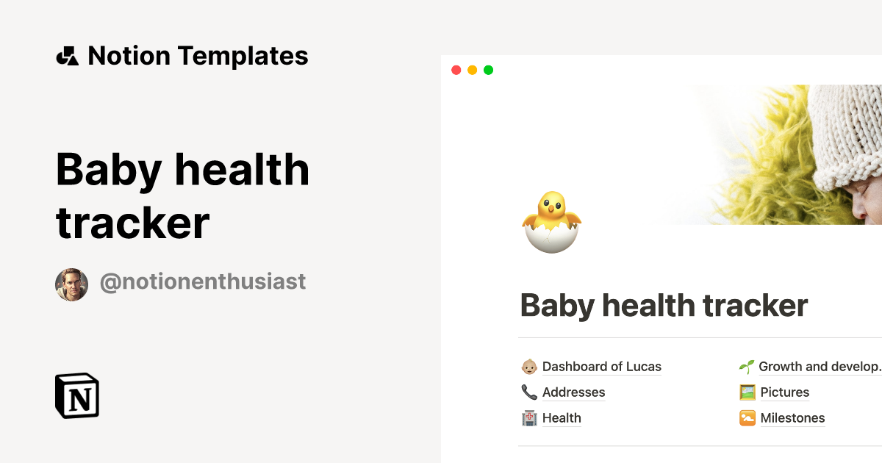Click the telephone icon beside Addresses
882x463 pixels.
[528, 392]
